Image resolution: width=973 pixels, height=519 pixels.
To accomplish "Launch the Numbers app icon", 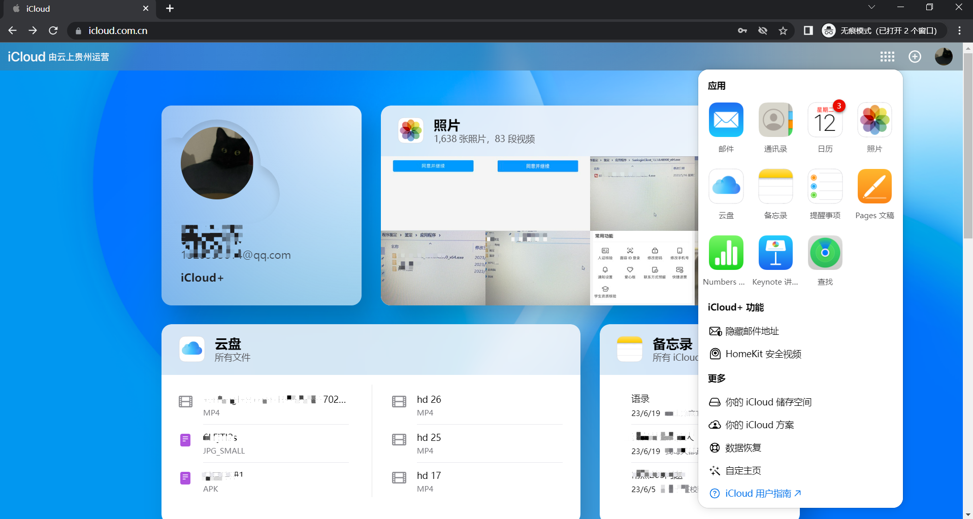I will pos(726,253).
